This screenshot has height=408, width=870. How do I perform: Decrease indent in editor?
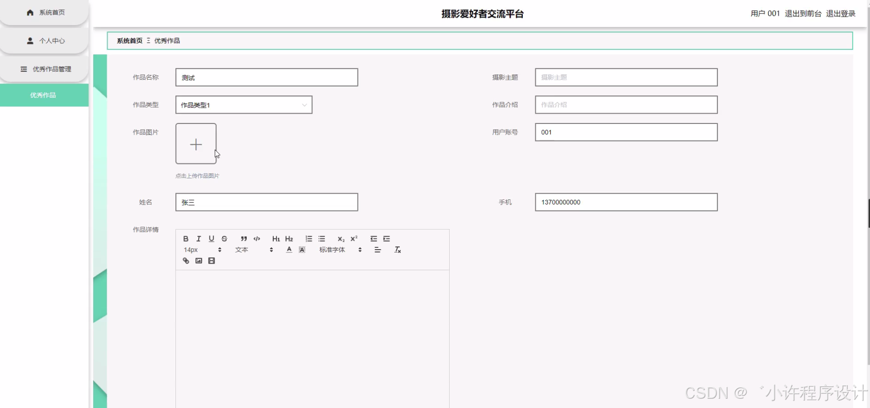(x=373, y=238)
